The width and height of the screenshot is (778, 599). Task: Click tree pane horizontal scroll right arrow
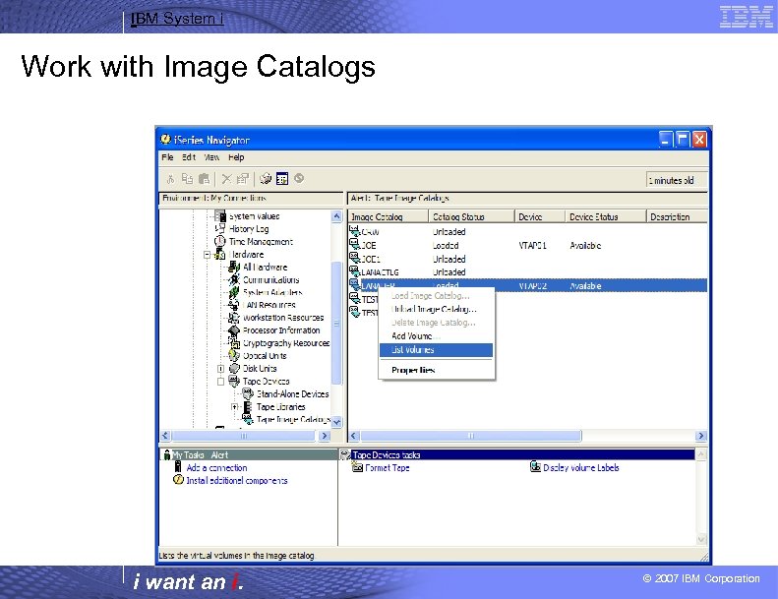pyautogui.click(x=324, y=436)
